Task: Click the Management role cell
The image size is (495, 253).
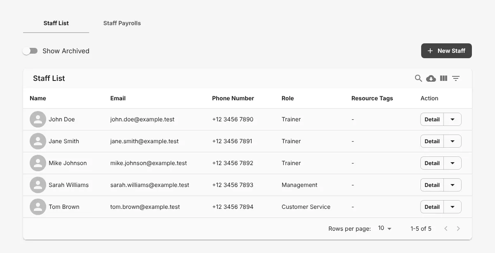Action: (x=299, y=185)
